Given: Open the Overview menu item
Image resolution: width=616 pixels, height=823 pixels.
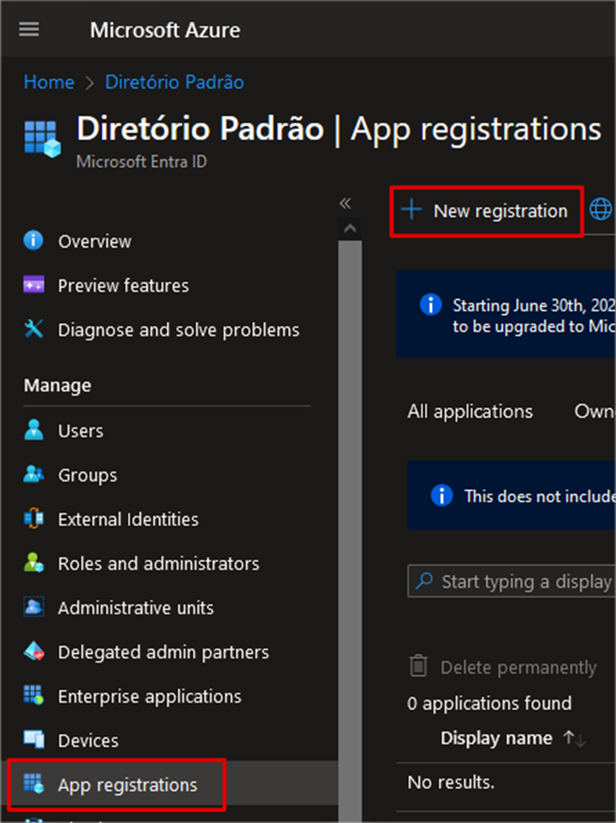Looking at the screenshot, I should pos(95,241).
